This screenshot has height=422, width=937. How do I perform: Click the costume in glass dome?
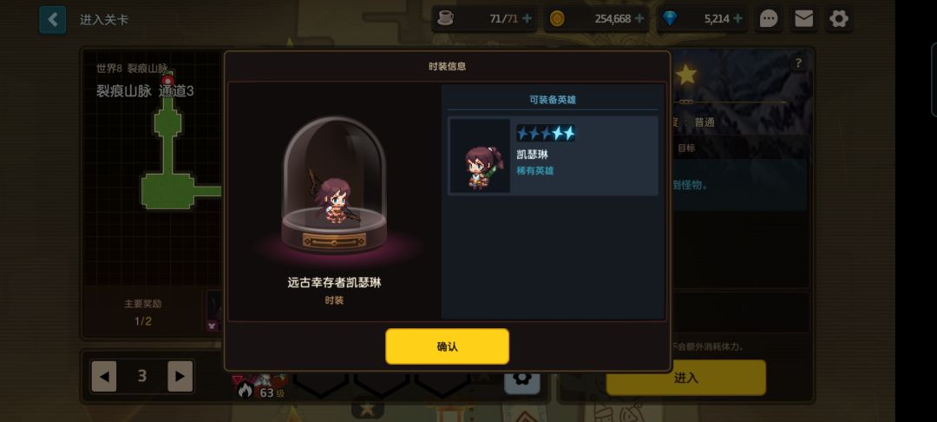pyautogui.click(x=334, y=185)
